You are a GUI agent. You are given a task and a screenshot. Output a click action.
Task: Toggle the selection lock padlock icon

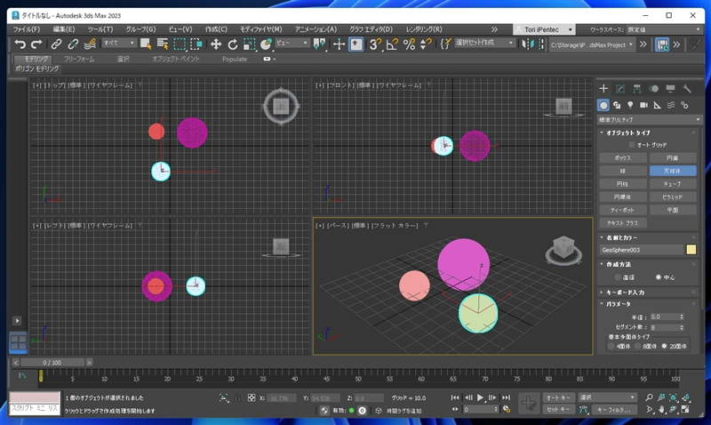(x=237, y=397)
